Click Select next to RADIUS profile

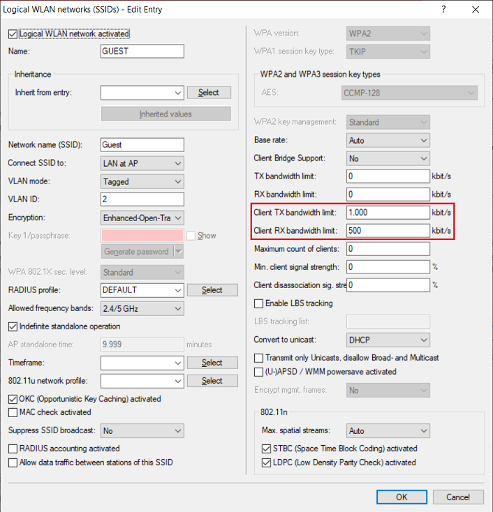click(x=212, y=290)
